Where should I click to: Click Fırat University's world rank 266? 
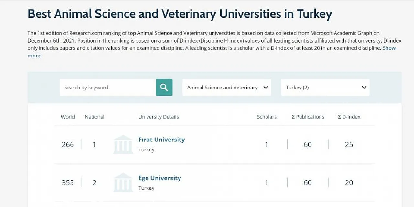pyautogui.click(x=68, y=144)
